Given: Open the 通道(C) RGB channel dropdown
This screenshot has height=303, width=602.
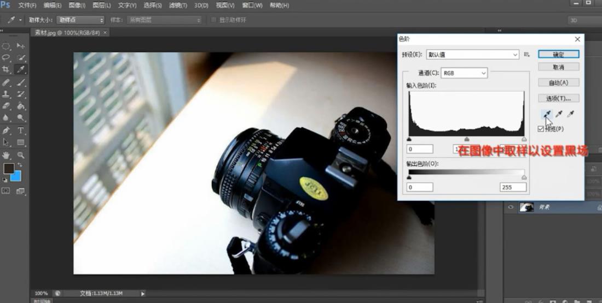Looking at the screenshot, I should point(464,73).
